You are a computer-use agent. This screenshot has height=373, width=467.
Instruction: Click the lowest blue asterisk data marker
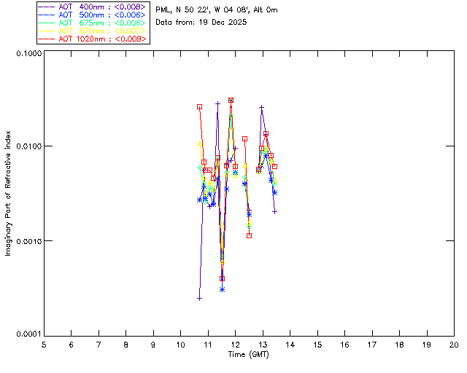222,289
